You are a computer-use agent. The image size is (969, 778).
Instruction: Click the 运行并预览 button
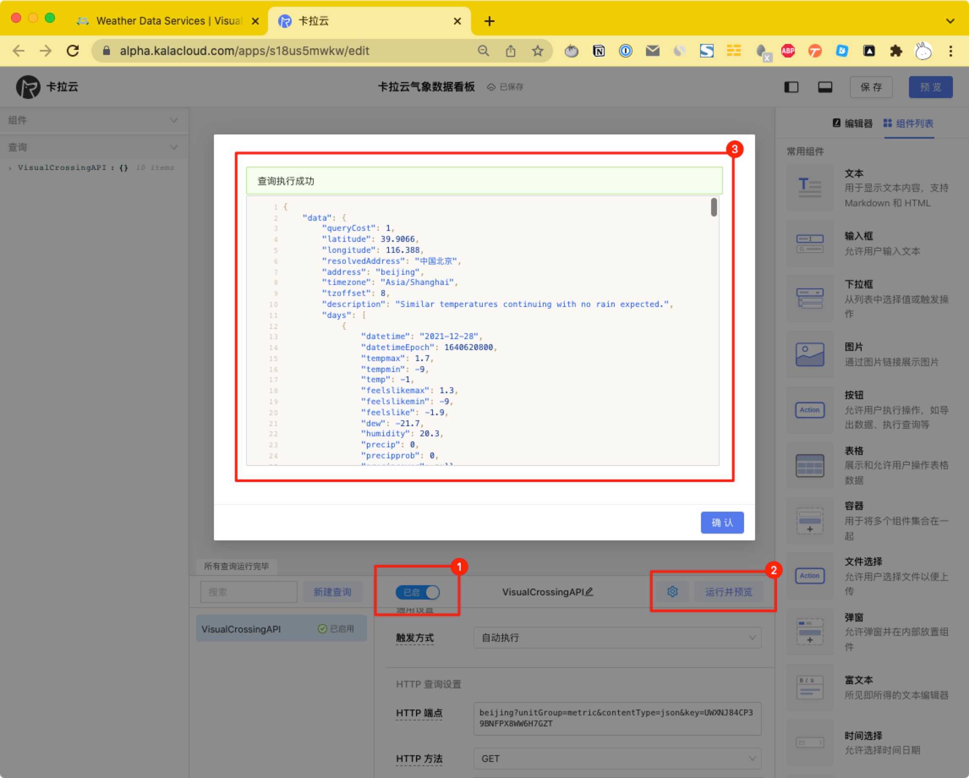tap(728, 592)
